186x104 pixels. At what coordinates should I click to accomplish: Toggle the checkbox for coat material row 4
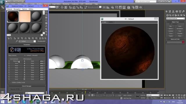[x=24, y=68]
